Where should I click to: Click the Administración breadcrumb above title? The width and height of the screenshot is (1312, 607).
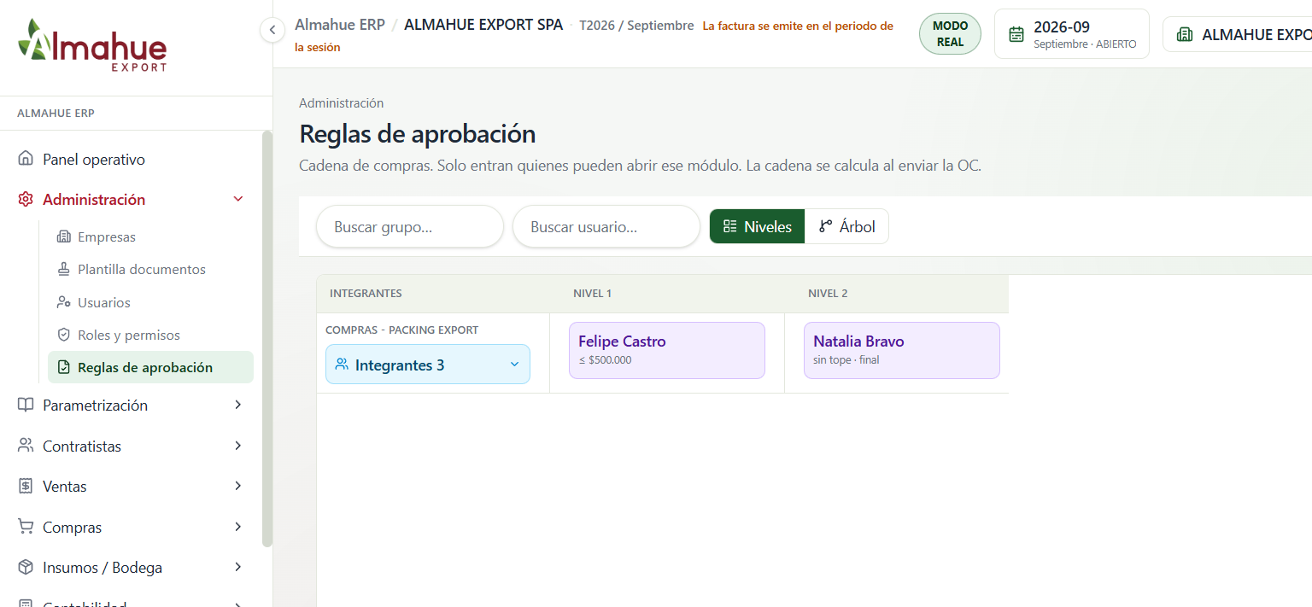click(341, 102)
